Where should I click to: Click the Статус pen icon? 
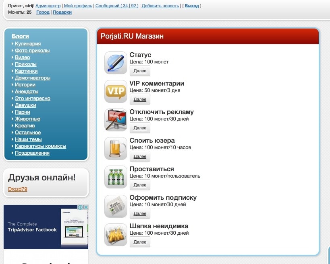[116, 63]
